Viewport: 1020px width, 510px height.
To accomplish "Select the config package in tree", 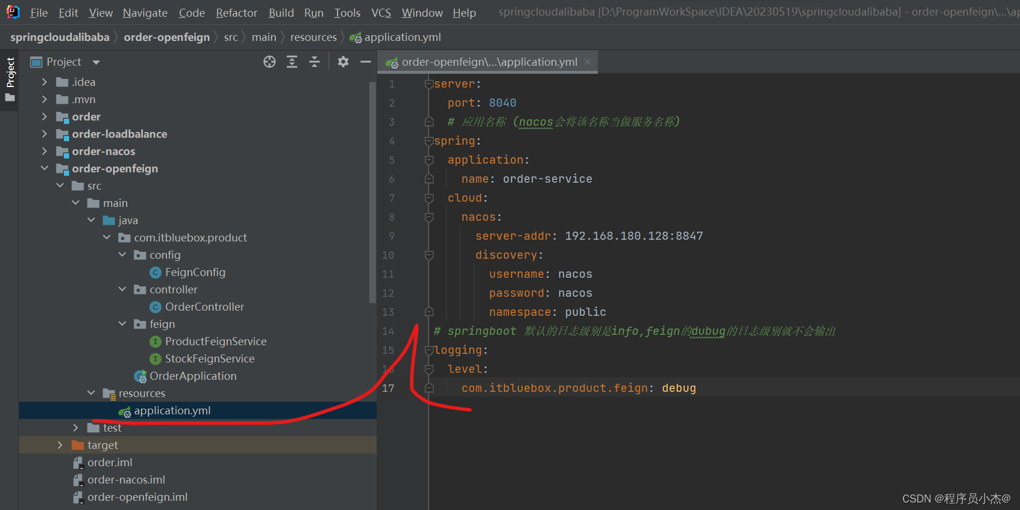I will click(x=165, y=255).
